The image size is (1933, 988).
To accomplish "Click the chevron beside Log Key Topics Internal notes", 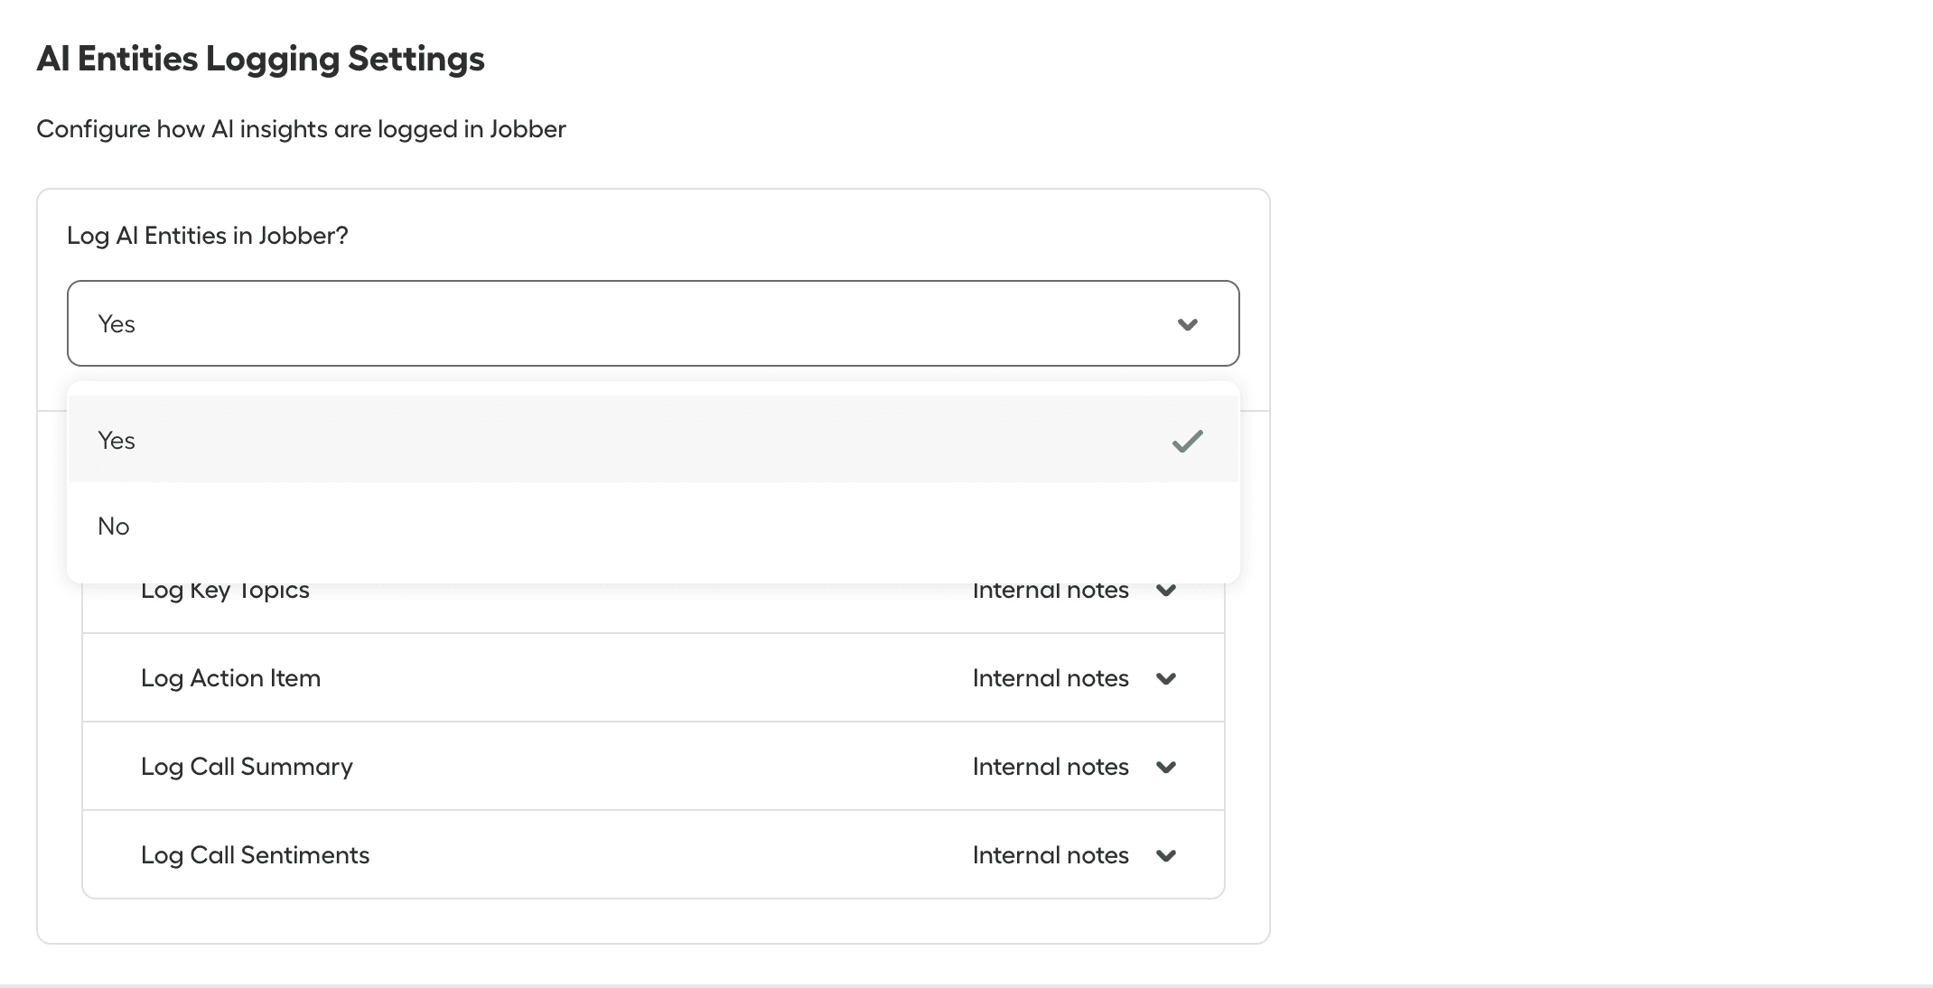I will (1166, 591).
